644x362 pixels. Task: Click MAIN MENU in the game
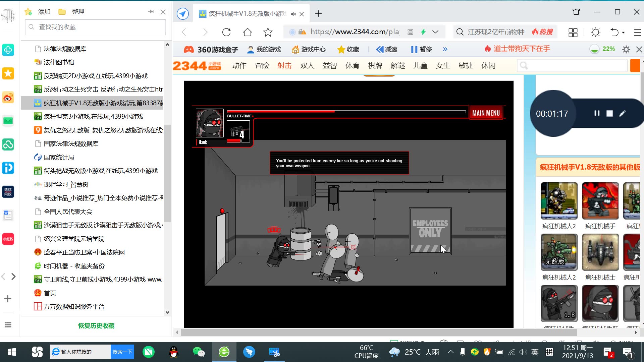(486, 113)
